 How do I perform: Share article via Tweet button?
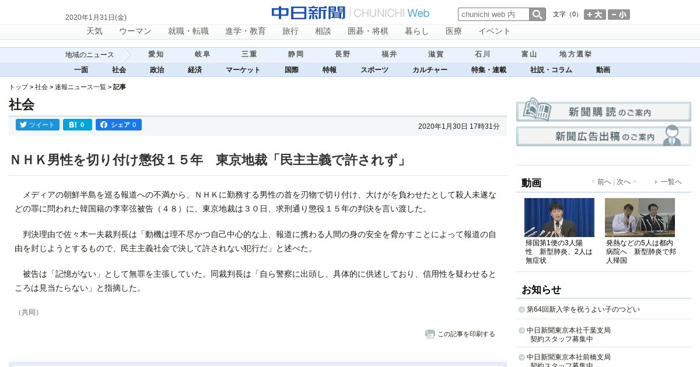pos(37,125)
